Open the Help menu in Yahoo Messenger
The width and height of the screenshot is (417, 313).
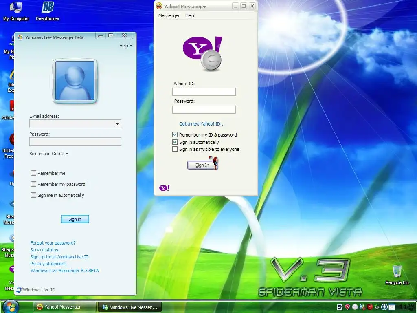point(190,15)
